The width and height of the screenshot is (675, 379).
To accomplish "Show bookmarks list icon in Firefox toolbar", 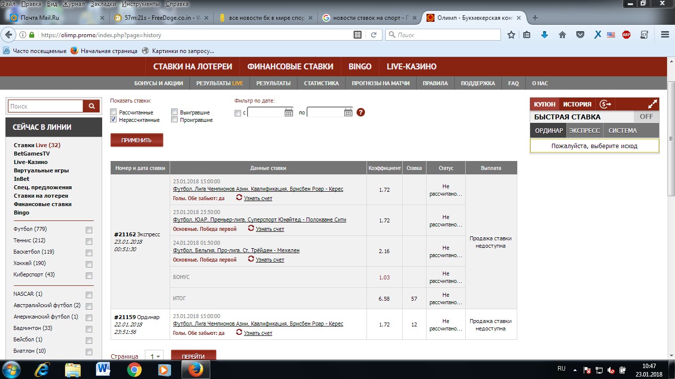I will click(x=527, y=35).
